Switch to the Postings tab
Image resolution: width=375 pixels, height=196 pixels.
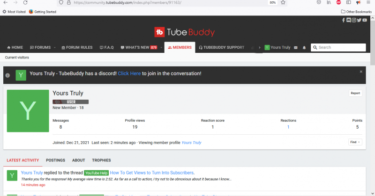pos(55,160)
